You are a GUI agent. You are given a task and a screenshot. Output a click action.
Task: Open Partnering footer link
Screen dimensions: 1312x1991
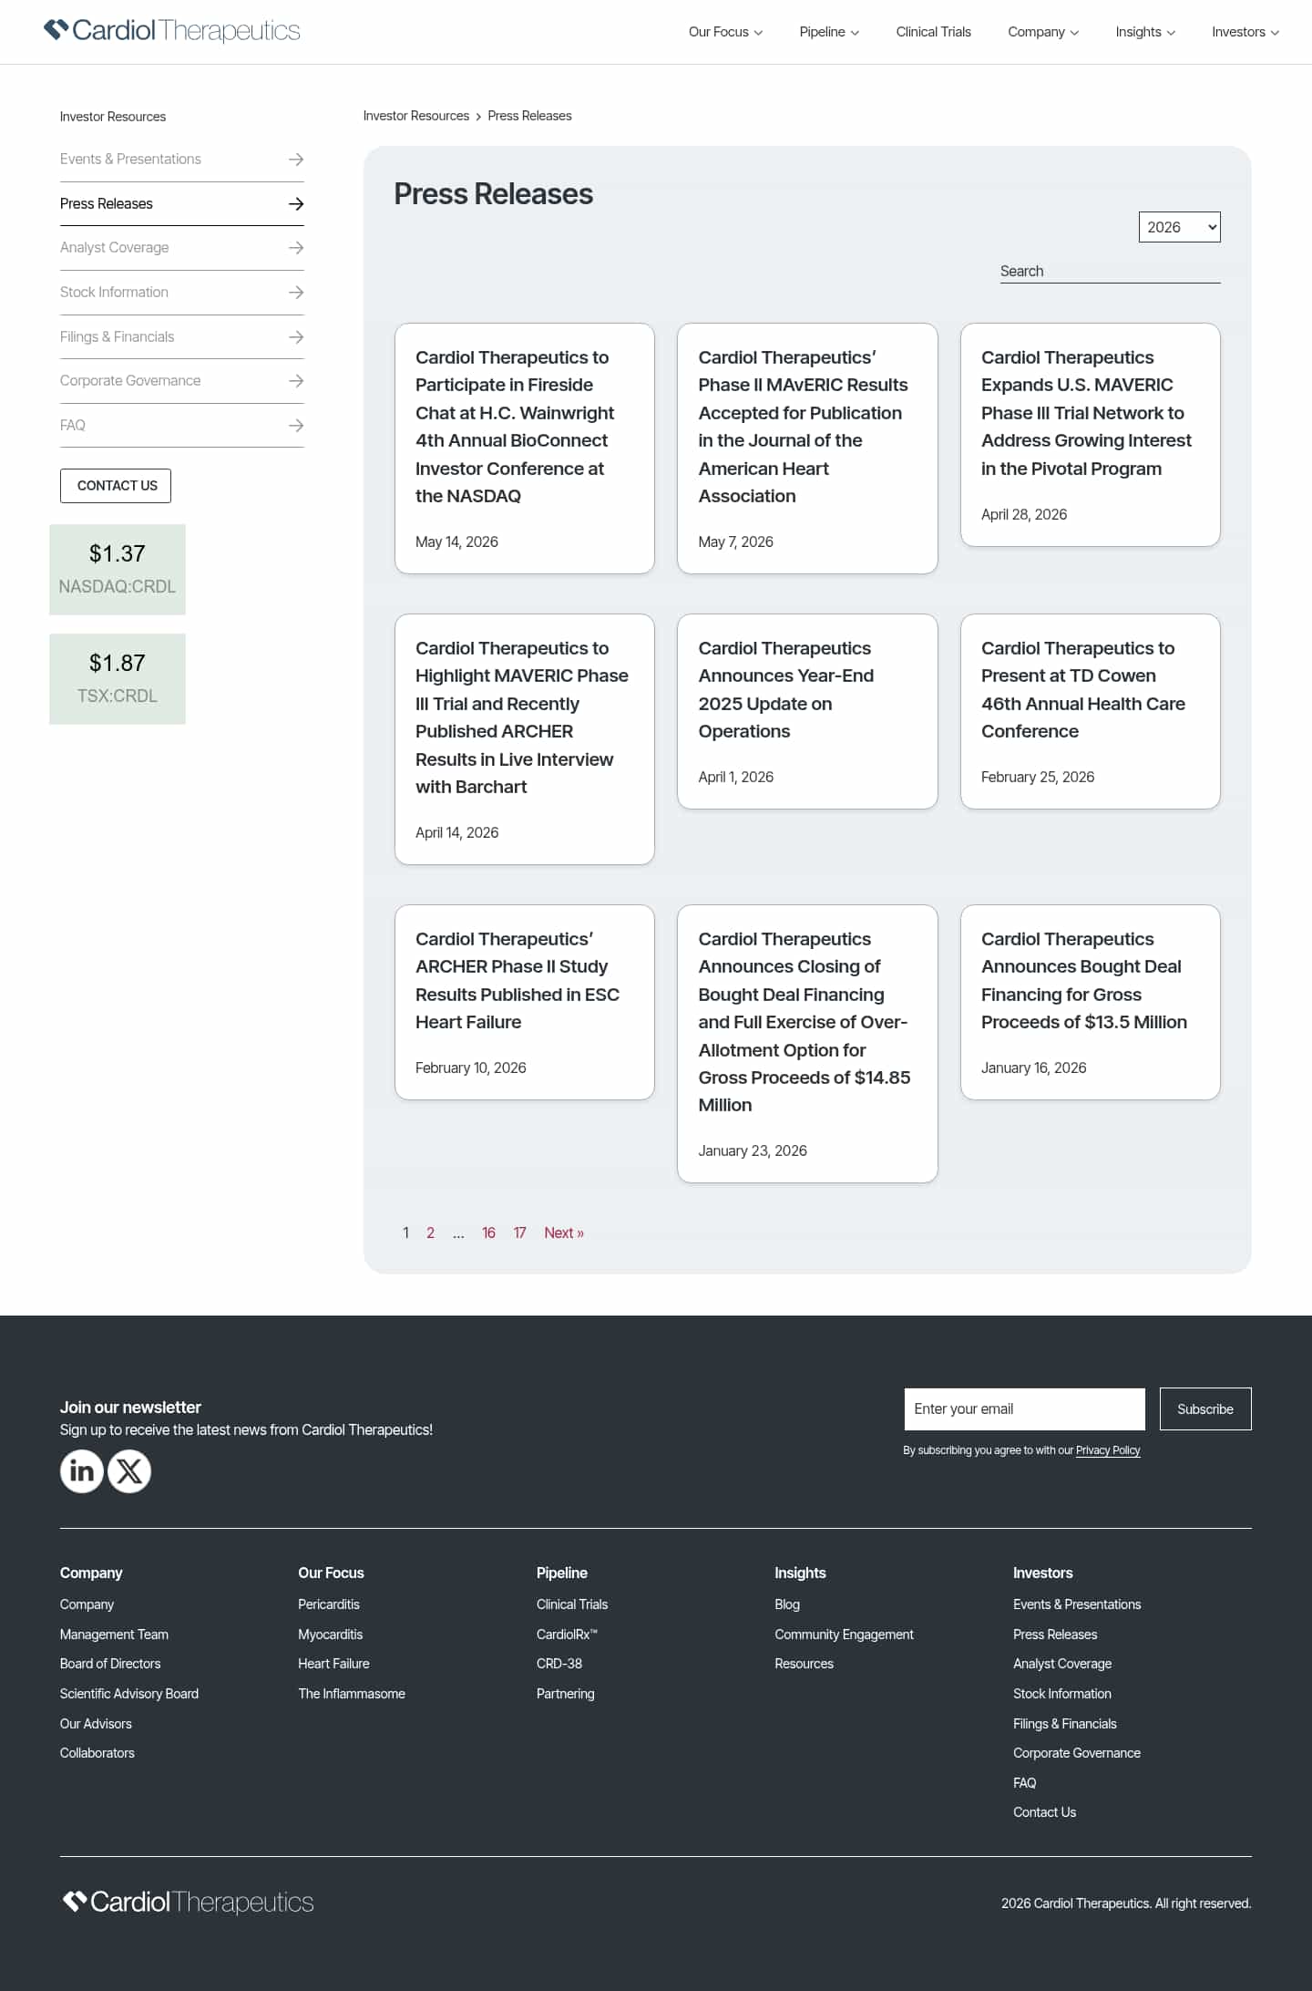[x=566, y=1694]
